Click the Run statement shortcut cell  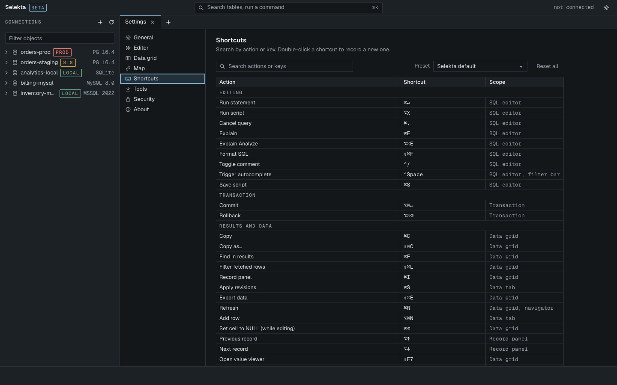[x=443, y=103]
